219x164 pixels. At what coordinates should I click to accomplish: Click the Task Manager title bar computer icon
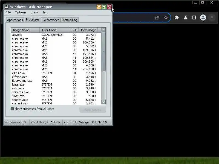[x=7, y=7]
